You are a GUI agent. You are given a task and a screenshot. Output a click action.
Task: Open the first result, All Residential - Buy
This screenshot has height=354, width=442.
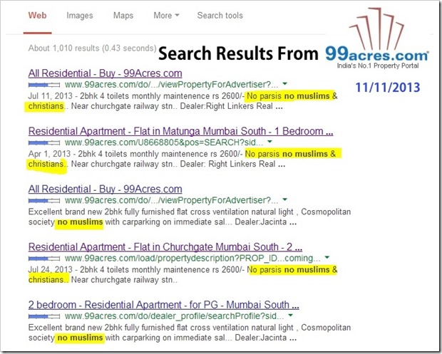click(105, 73)
